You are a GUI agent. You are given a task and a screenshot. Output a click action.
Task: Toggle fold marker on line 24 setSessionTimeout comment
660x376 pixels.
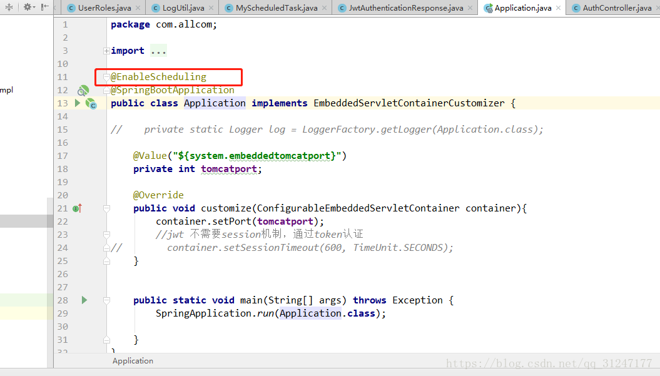pos(106,248)
